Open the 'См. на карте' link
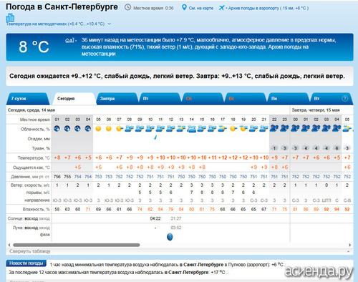Image resolution: width=358 pixels, height=282 pixels. pos(201,8)
